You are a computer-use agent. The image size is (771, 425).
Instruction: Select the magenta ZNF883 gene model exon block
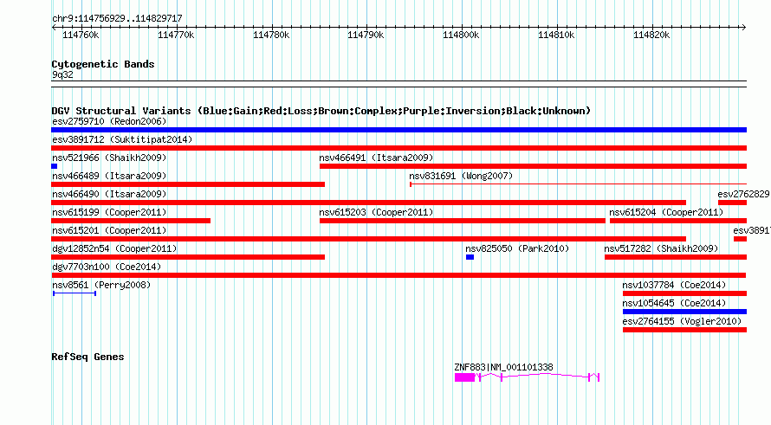(x=464, y=377)
